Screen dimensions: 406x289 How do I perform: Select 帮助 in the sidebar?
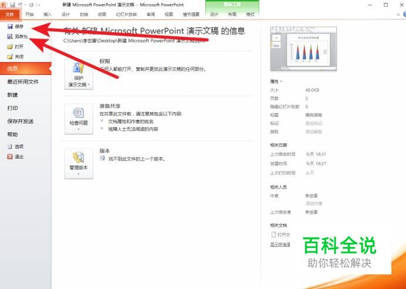click(12, 135)
